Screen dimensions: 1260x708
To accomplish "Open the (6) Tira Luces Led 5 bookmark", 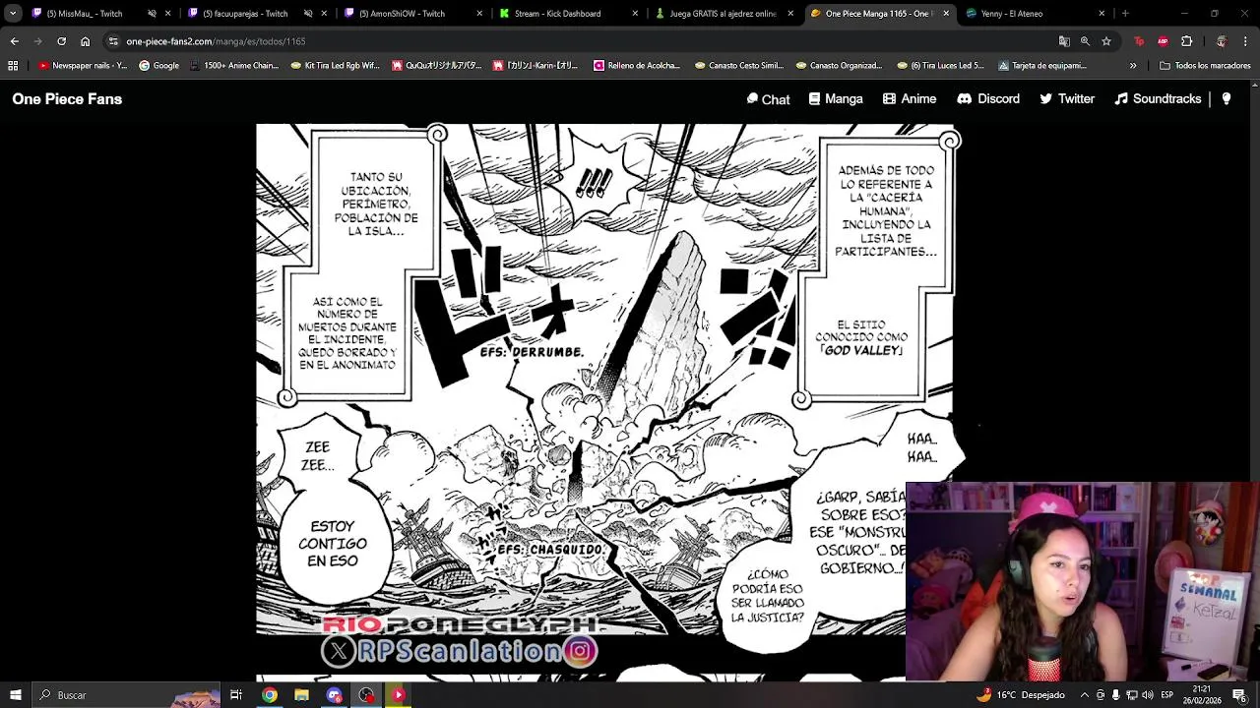I will pyautogui.click(x=940, y=66).
